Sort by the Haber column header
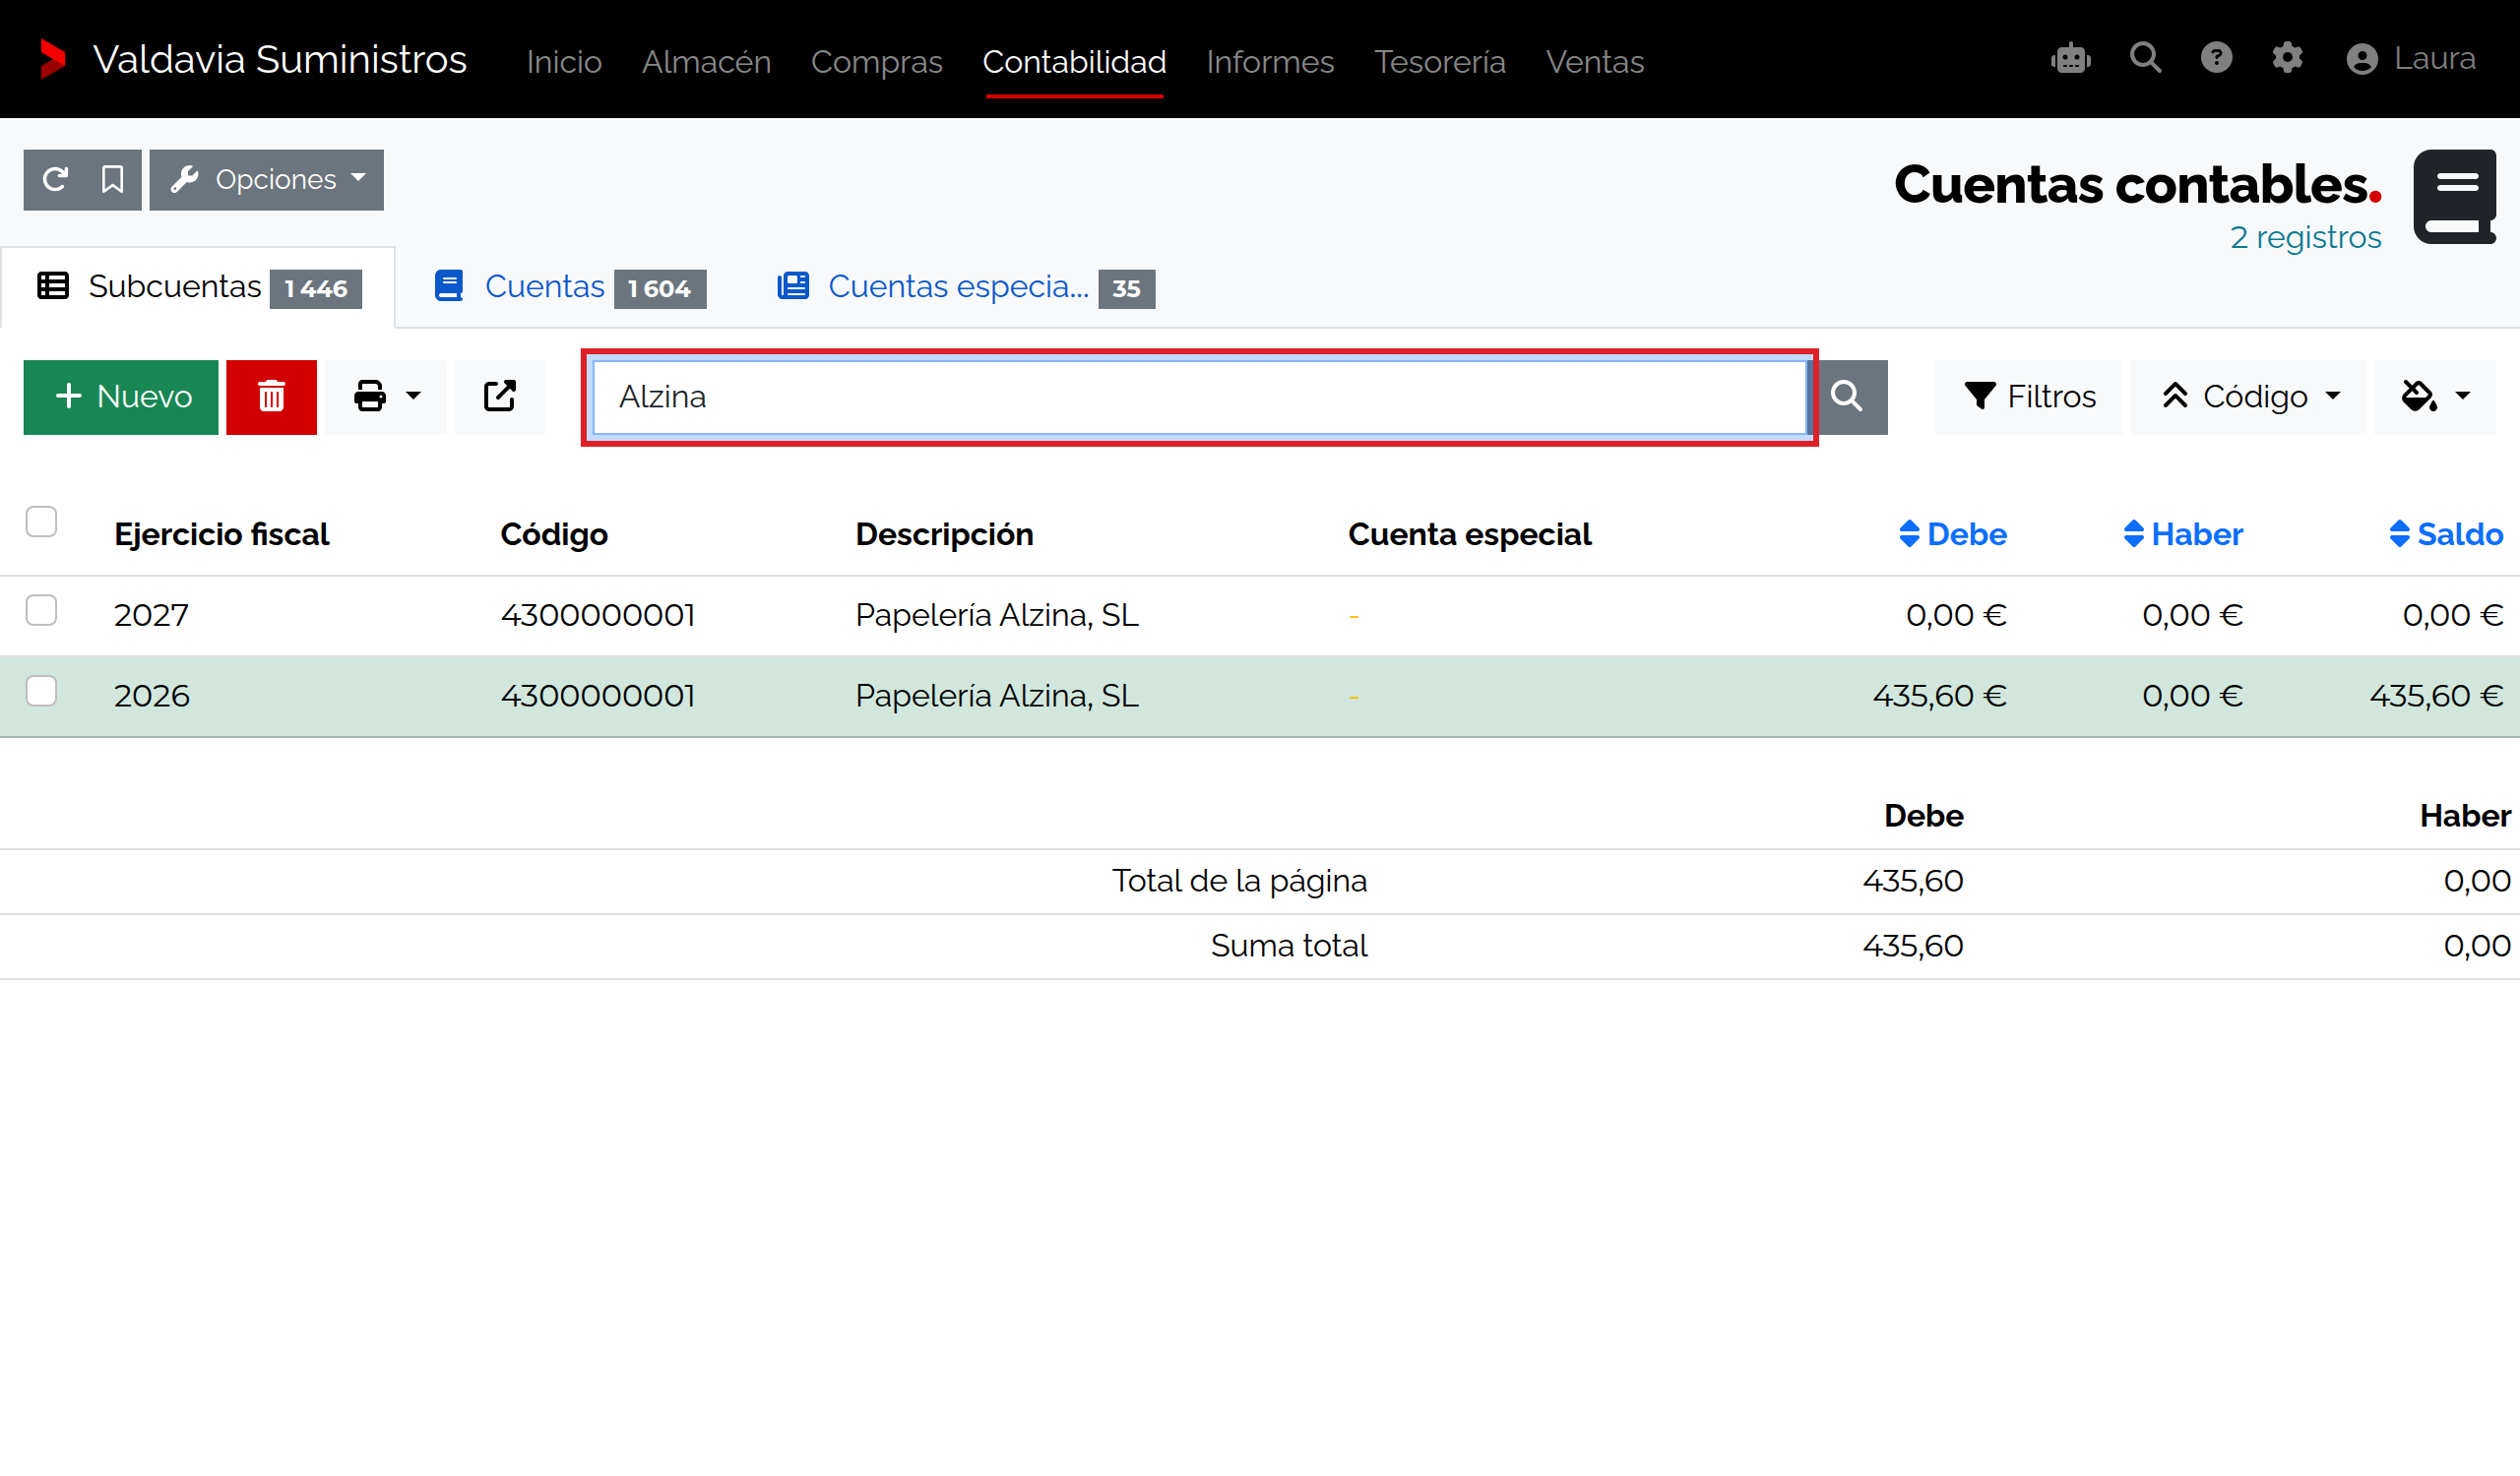The width and height of the screenshot is (2520, 1476). coord(2182,534)
